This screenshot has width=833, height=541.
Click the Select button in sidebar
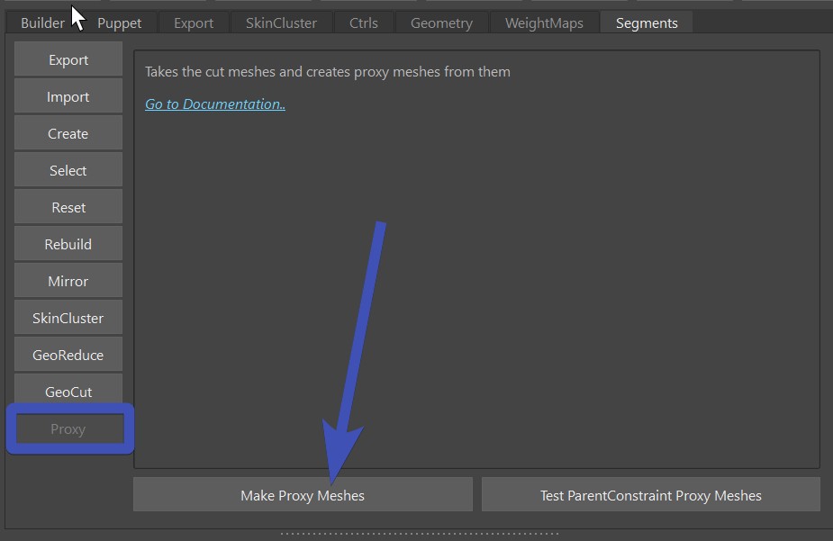(68, 171)
